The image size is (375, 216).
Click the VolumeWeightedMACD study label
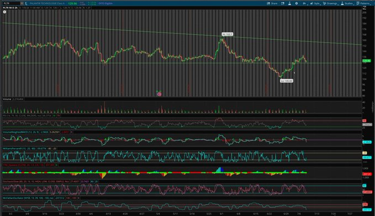point(22,132)
